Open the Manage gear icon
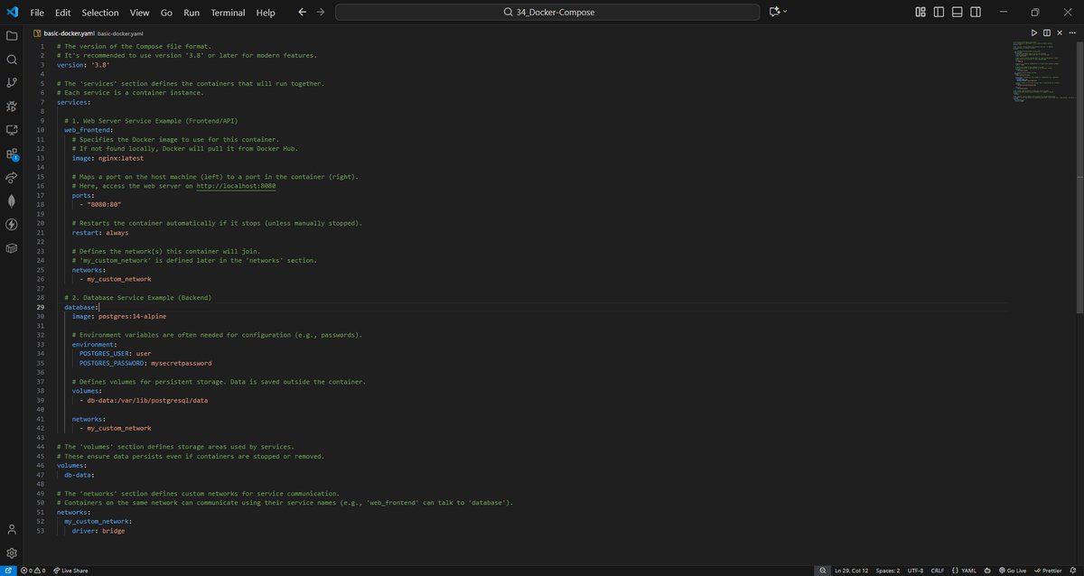 (12, 553)
